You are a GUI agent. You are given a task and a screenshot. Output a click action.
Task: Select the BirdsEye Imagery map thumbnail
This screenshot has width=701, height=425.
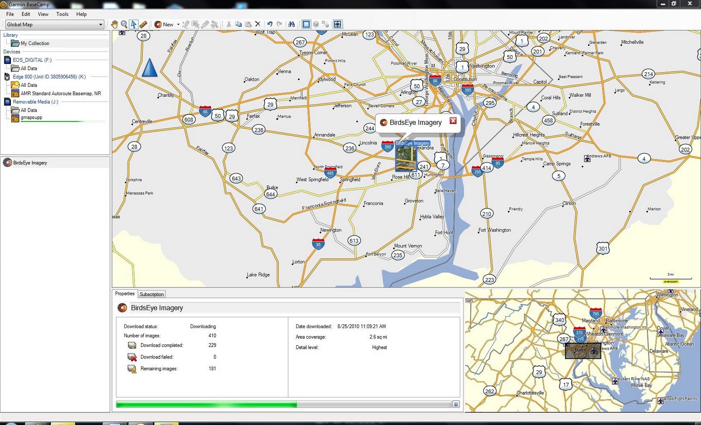(x=405, y=158)
